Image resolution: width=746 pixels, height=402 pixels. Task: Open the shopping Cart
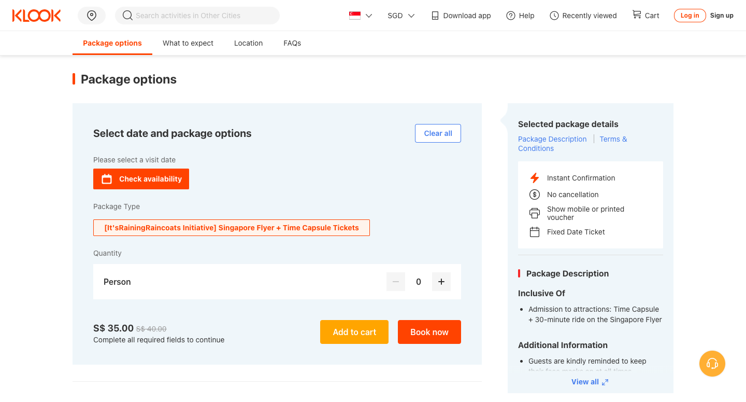(x=645, y=16)
